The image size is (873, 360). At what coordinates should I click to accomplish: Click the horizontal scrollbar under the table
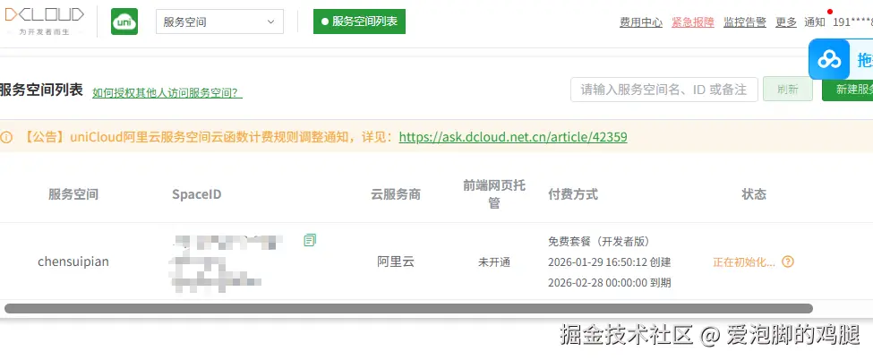[x=408, y=308]
